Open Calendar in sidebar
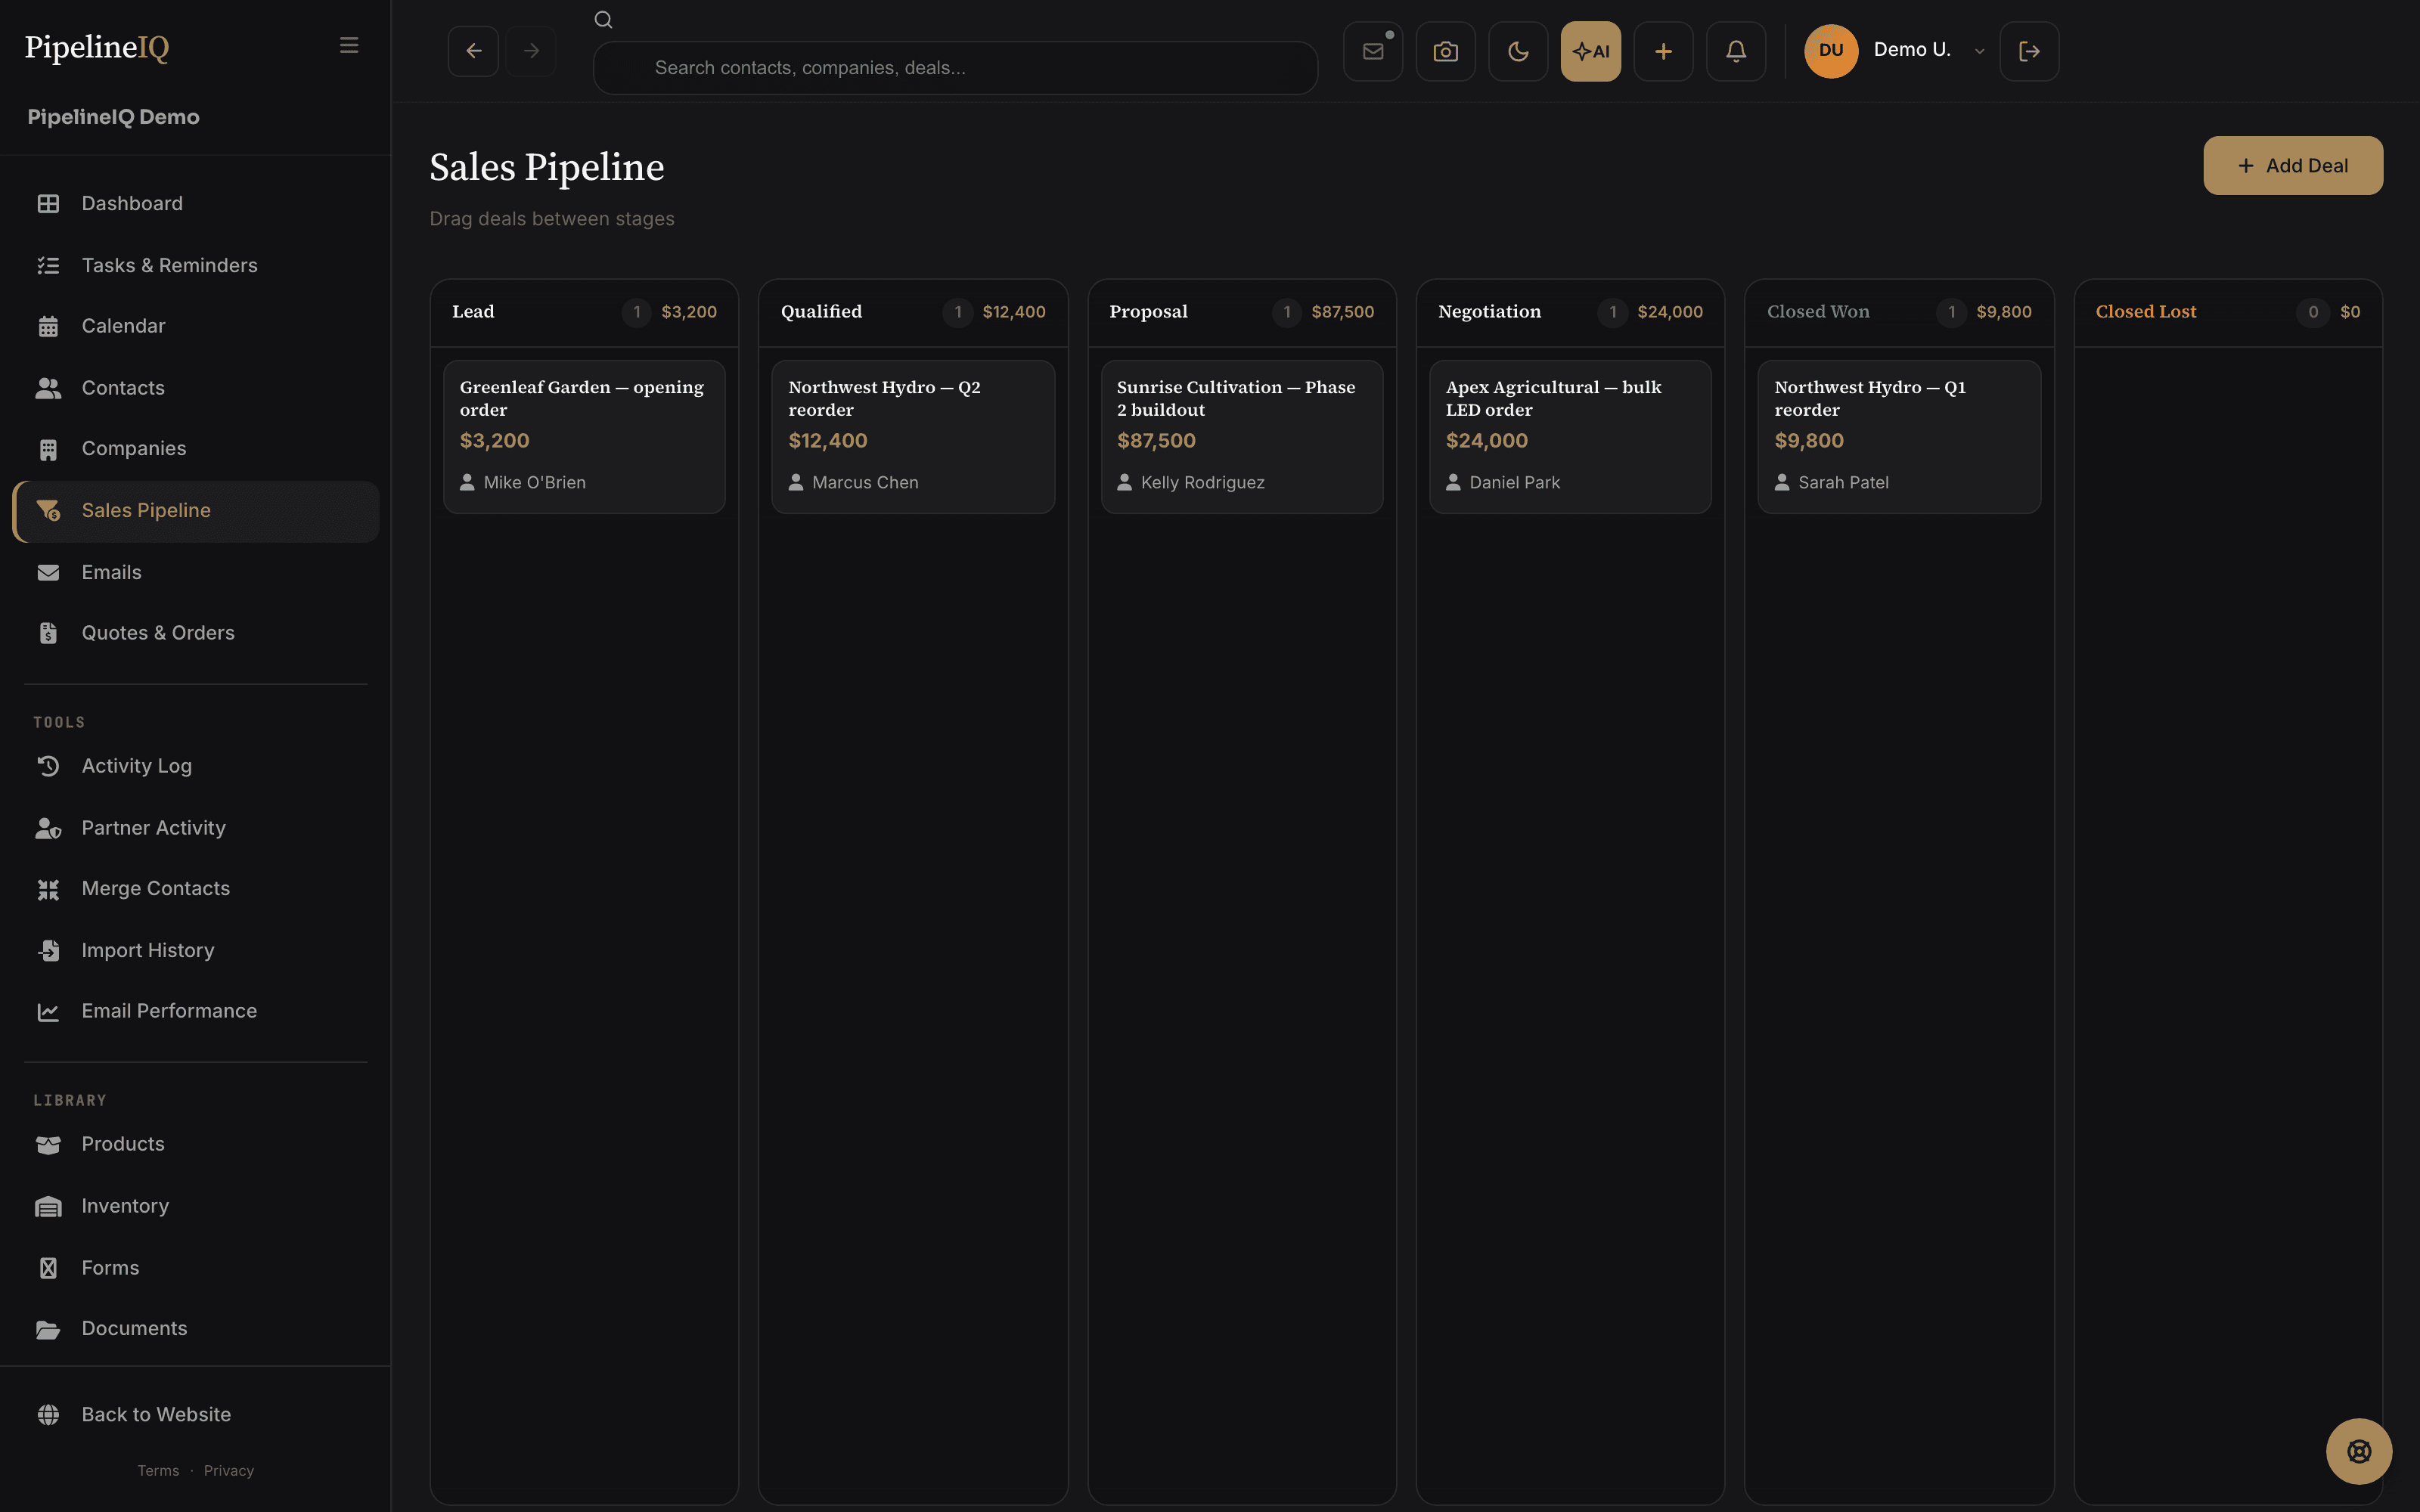This screenshot has height=1512, width=2420. coord(196,326)
